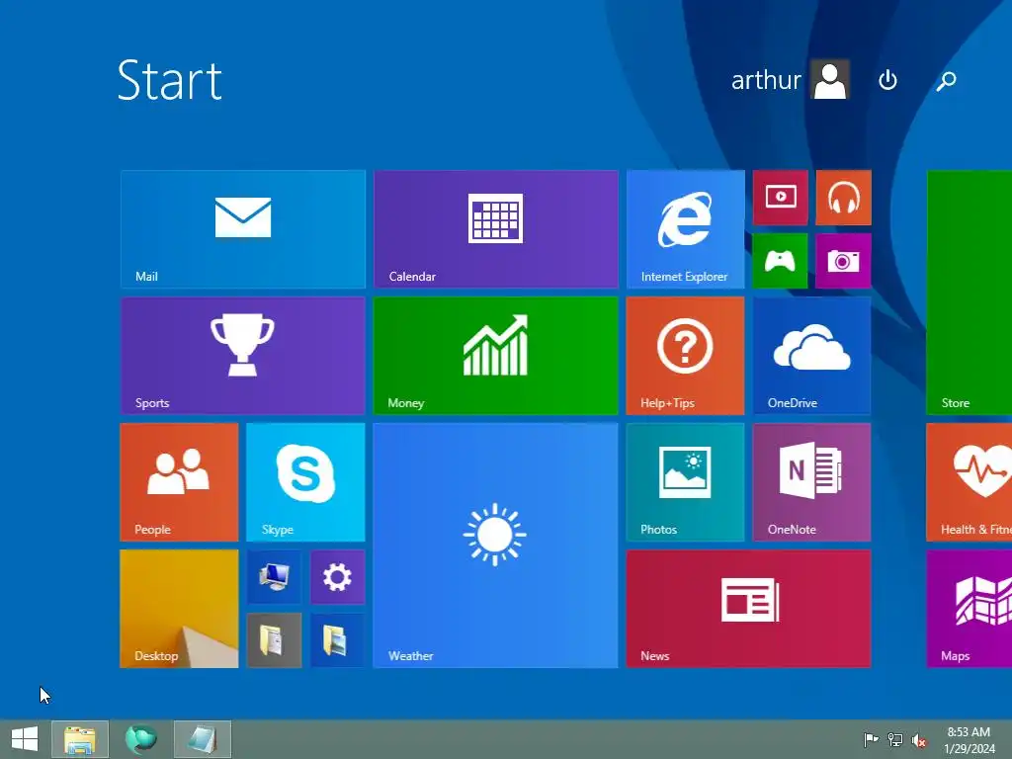Open the Store tile
Screen dimensions: 1012x759
(970, 293)
